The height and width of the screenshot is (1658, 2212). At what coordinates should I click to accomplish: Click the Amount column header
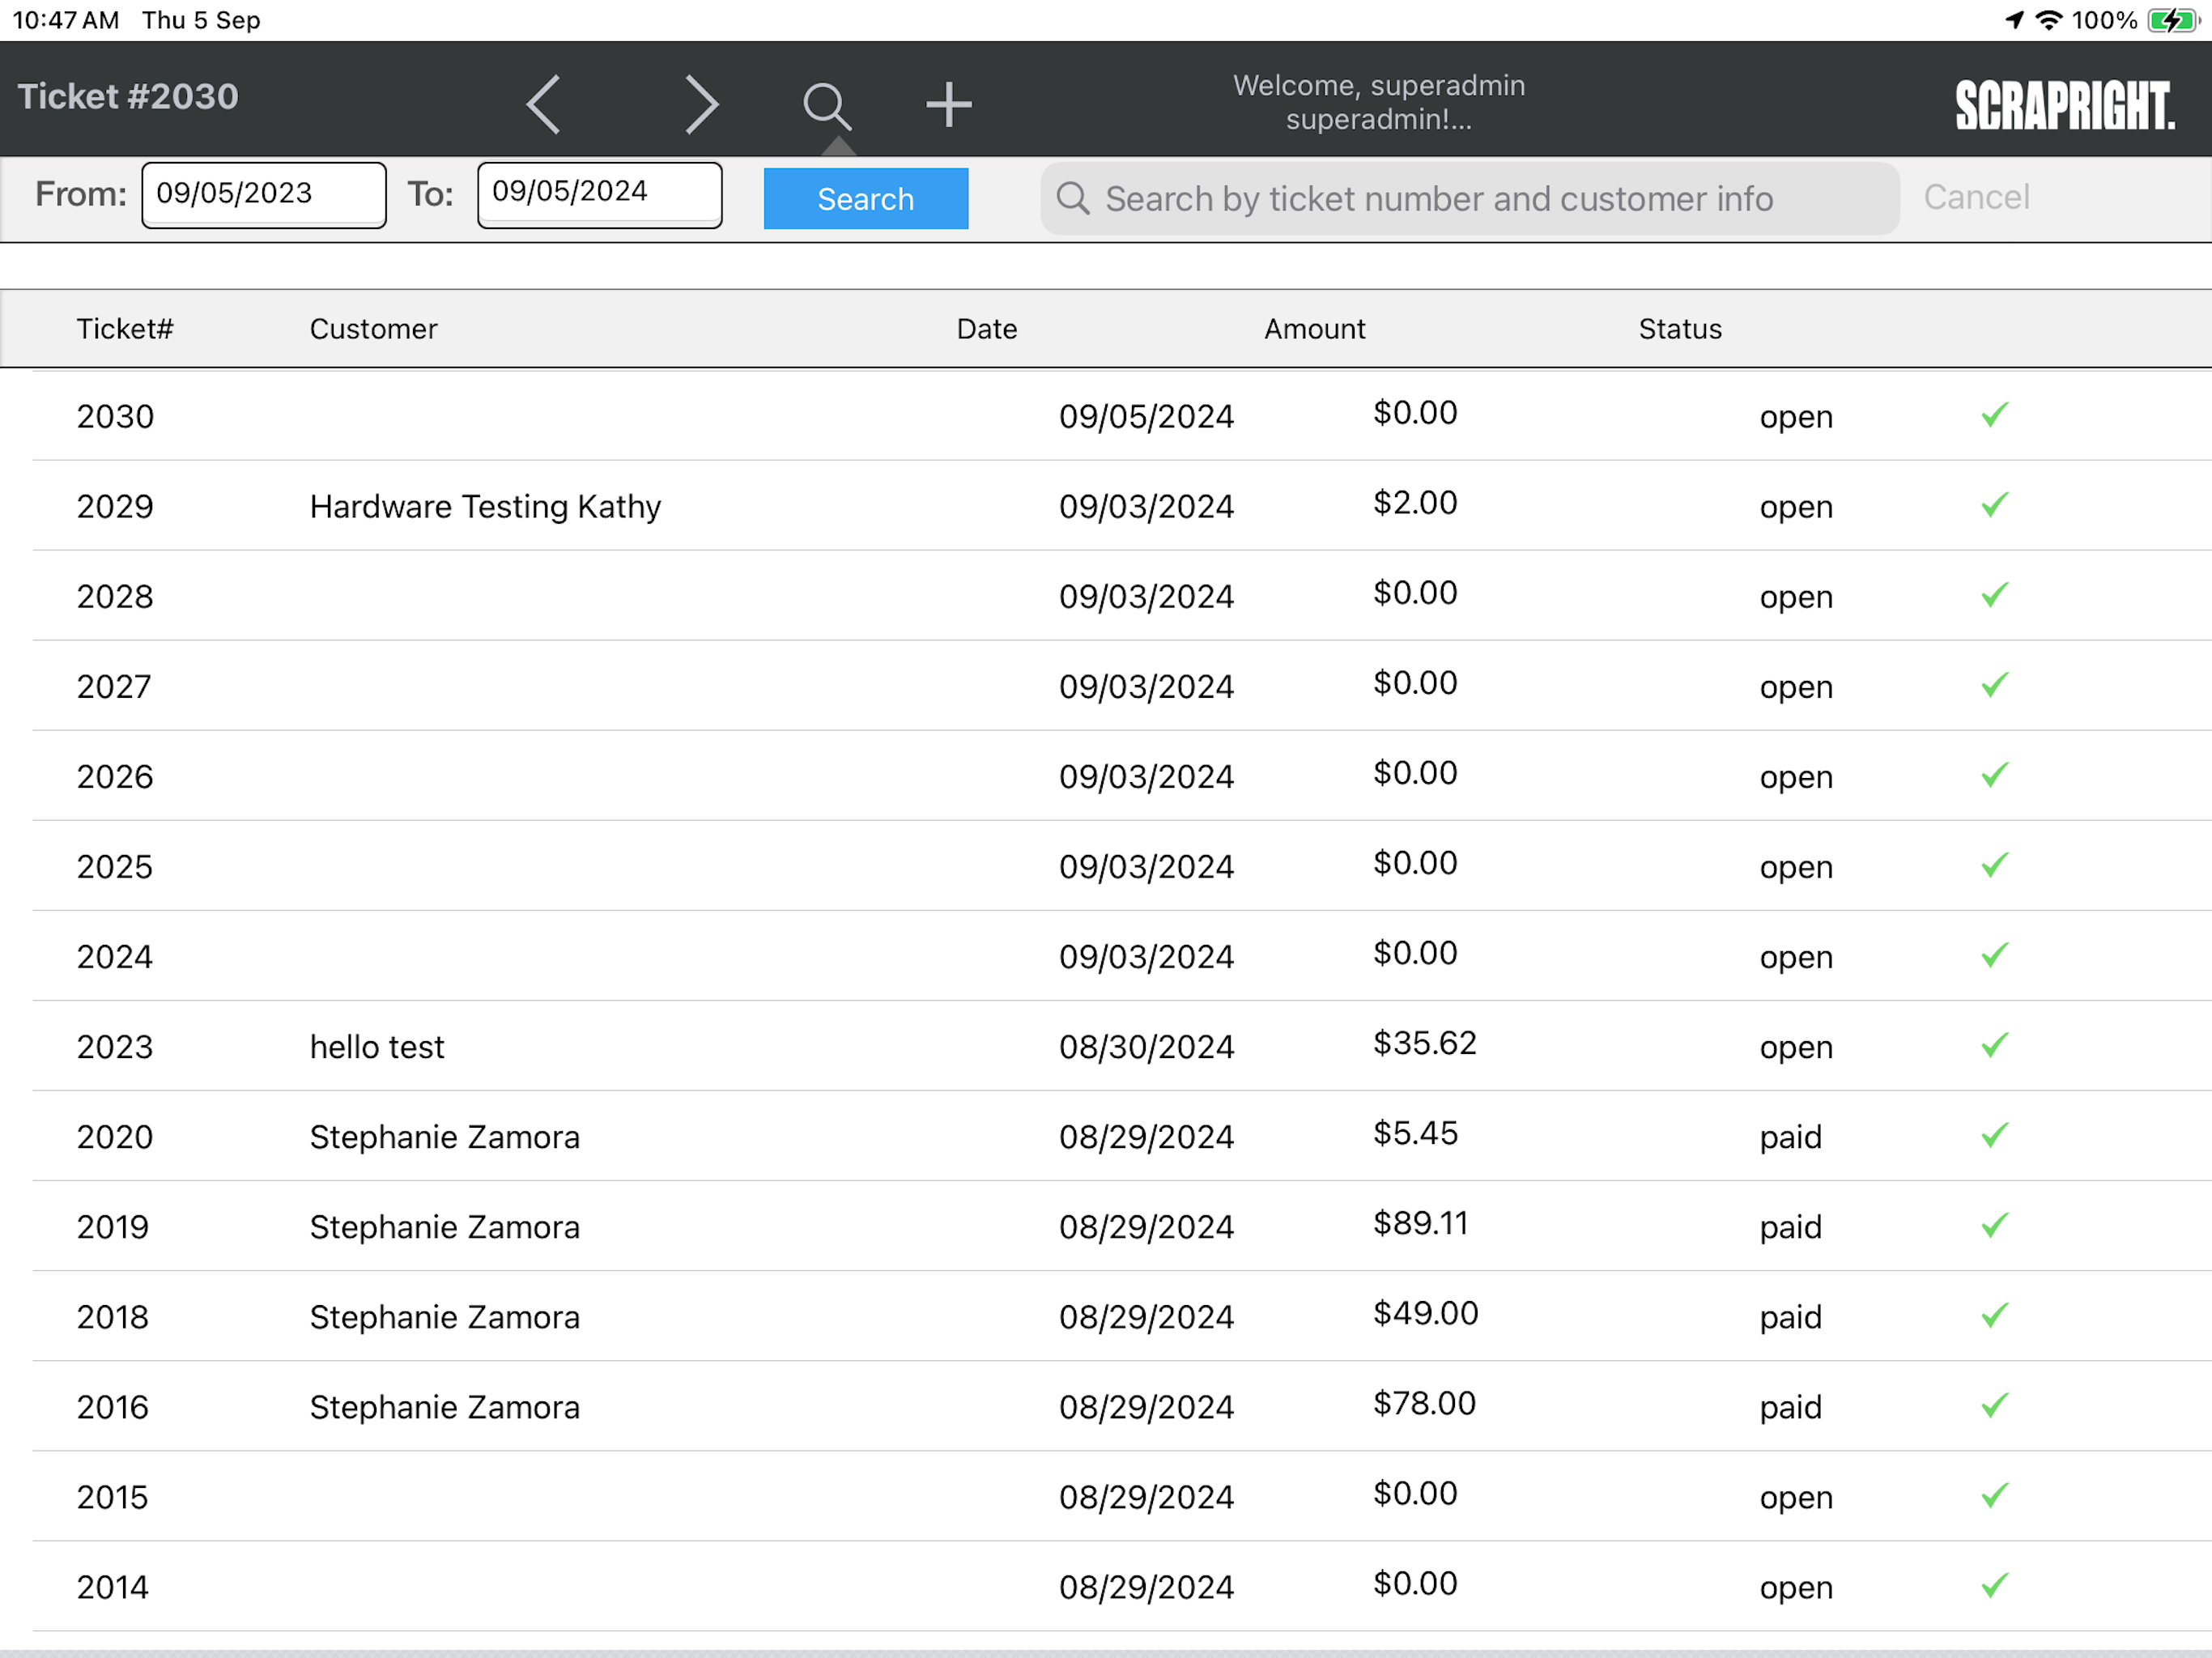click(1314, 329)
